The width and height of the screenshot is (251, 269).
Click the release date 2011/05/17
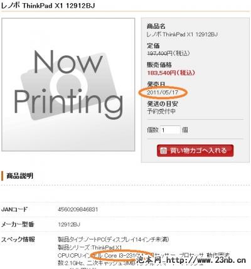click(x=163, y=92)
